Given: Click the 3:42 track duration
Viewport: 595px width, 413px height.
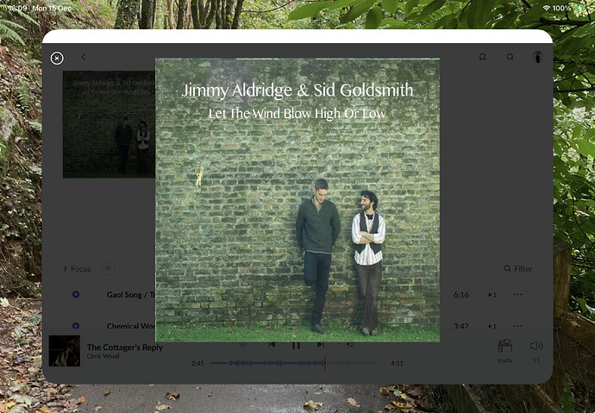Looking at the screenshot, I should [461, 326].
